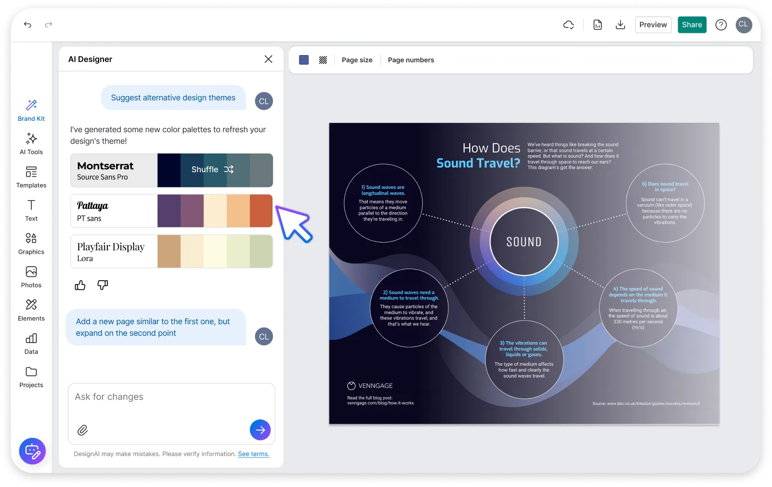This screenshot has height=487, width=772.
Task: Select the 'Sound waves are longitudinal waves' bubble
Action: pos(383,203)
